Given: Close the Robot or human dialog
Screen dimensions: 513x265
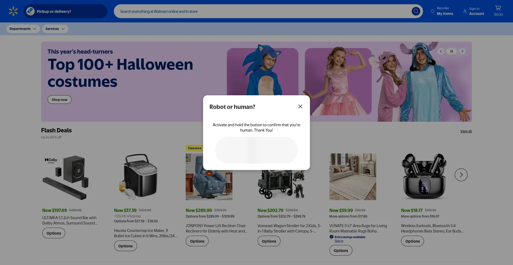Looking at the screenshot, I should coord(300,106).
